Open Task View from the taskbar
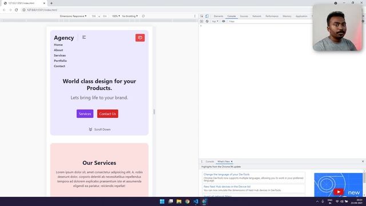The width and height of the screenshot is (366, 206). click(x=170, y=201)
